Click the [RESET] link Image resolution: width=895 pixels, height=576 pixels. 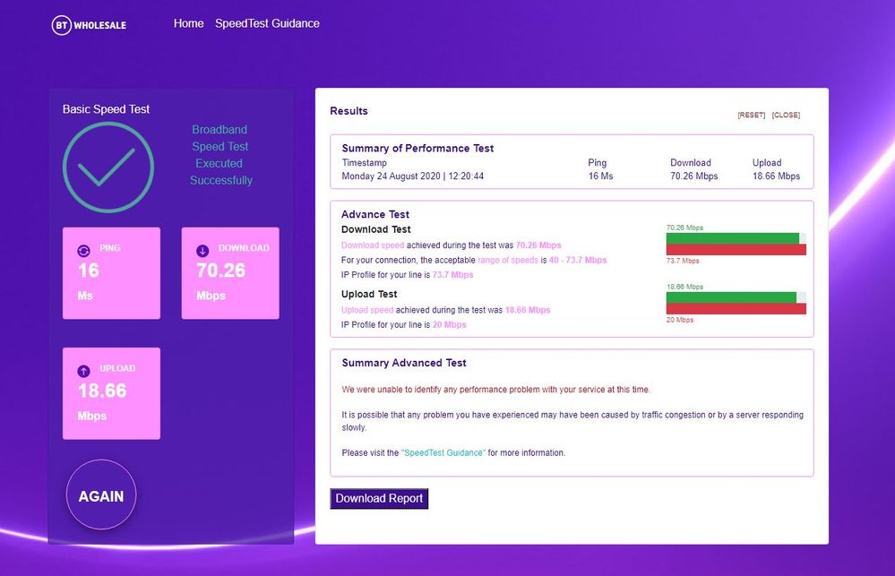[x=751, y=116]
